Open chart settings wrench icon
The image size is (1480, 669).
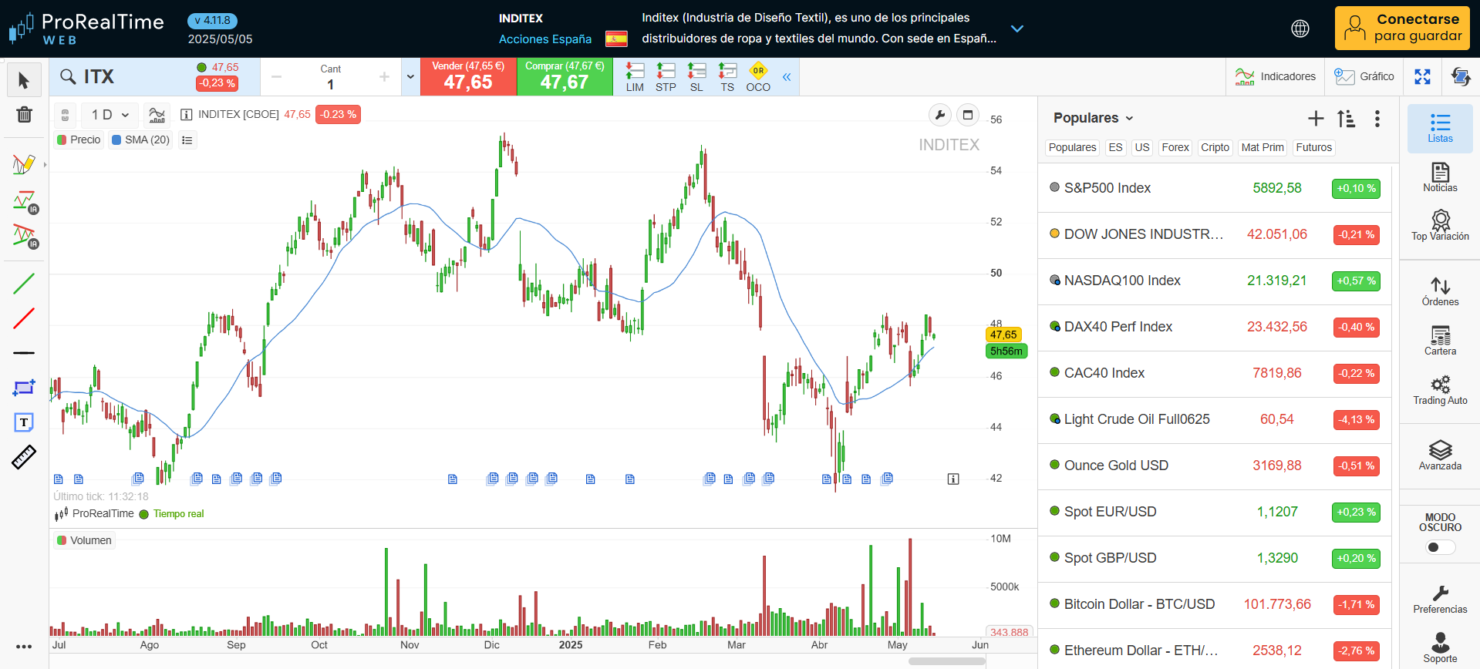(x=939, y=116)
